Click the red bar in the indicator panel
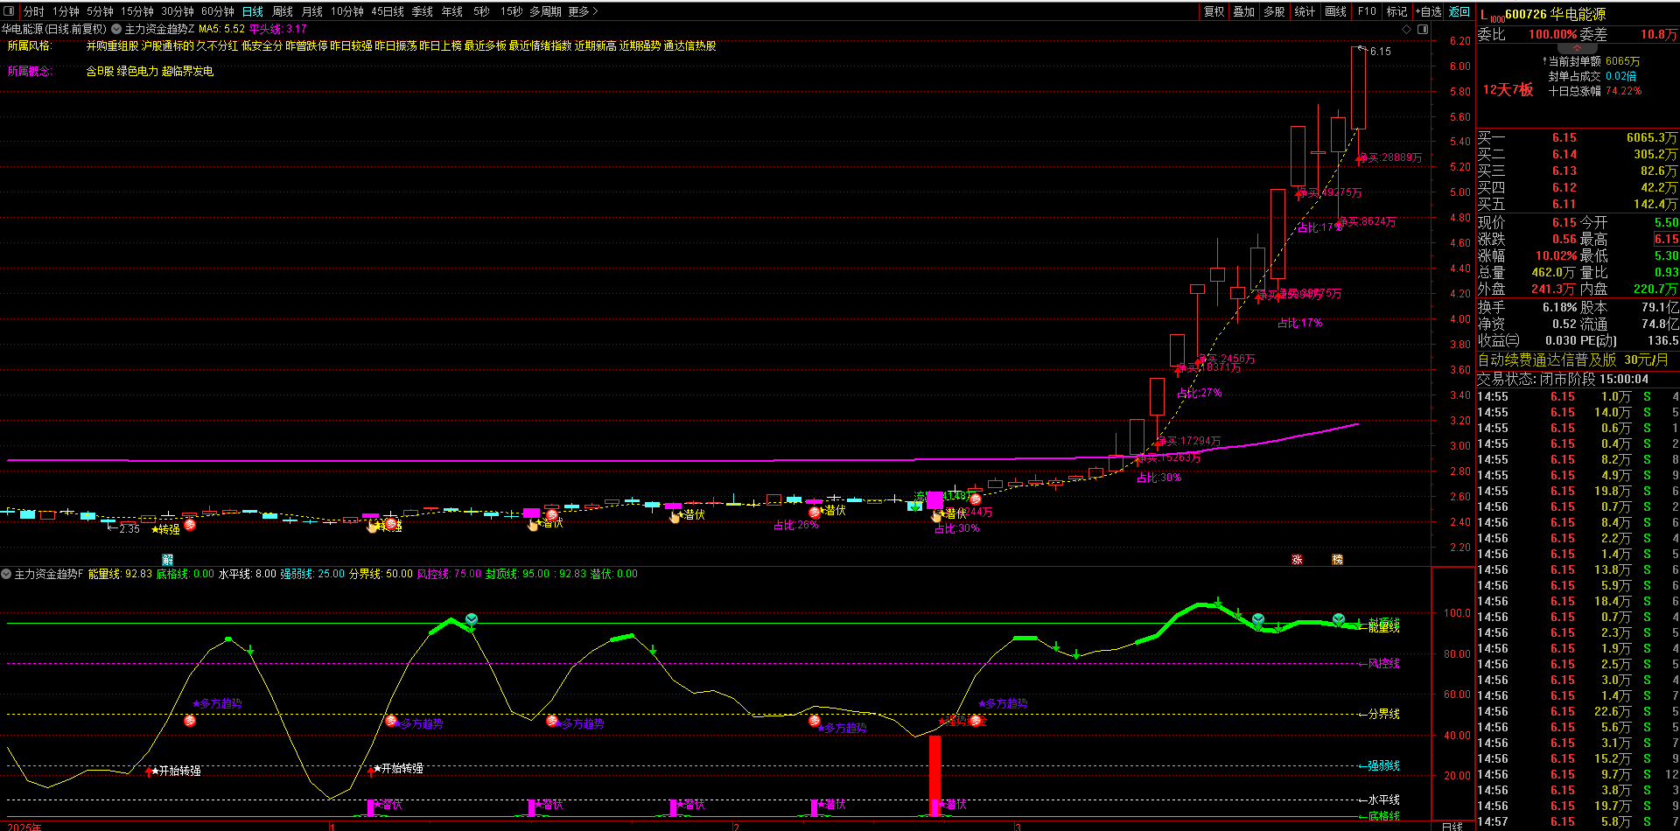 [x=935, y=776]
